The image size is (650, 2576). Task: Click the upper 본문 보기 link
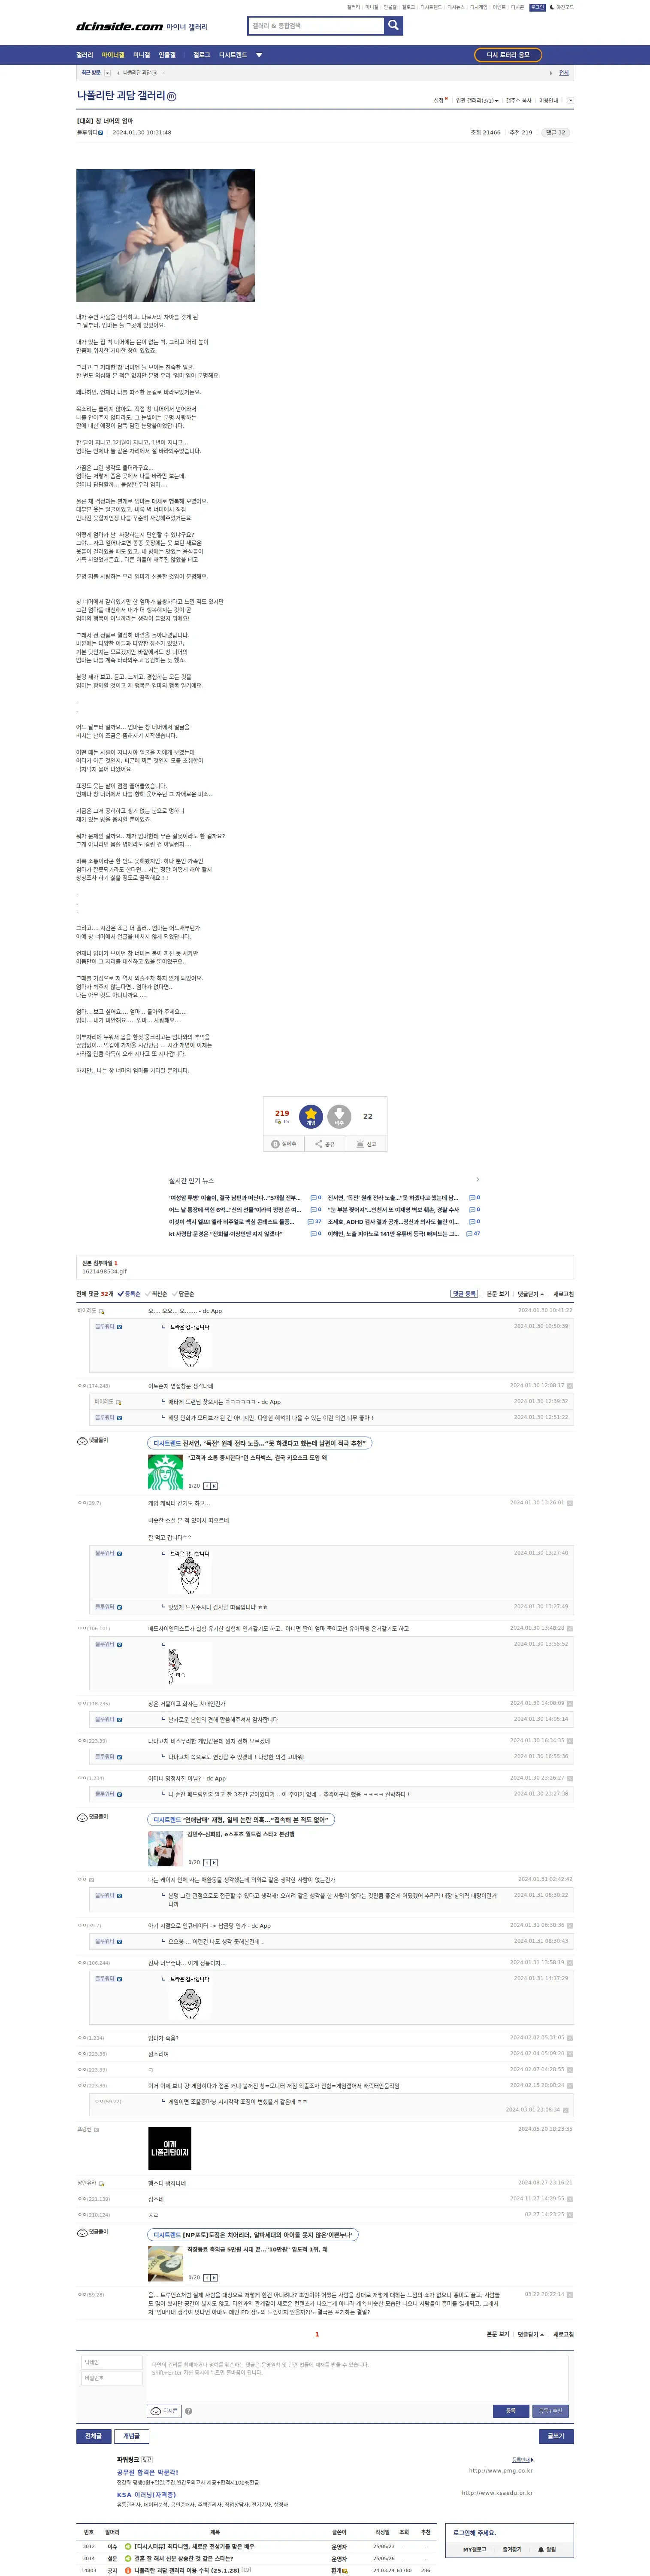coord(498,1294)
